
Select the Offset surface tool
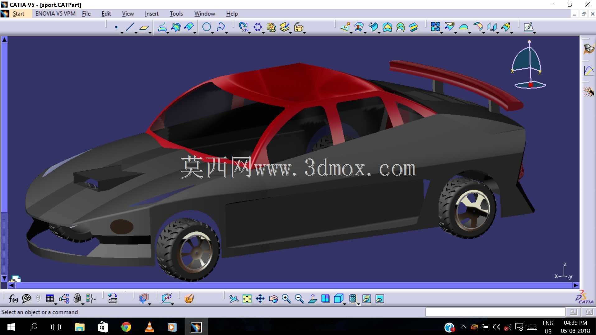(x=359, y=27)
